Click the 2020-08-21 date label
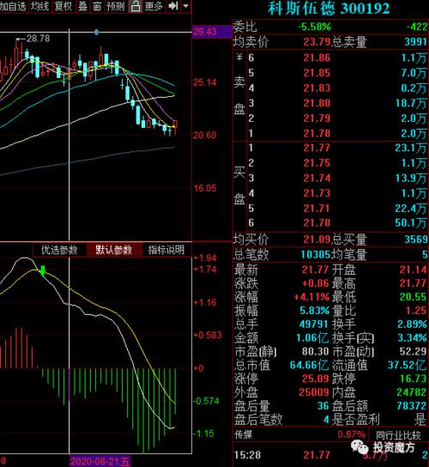429x467 pixels. click(x=100, y=462)
